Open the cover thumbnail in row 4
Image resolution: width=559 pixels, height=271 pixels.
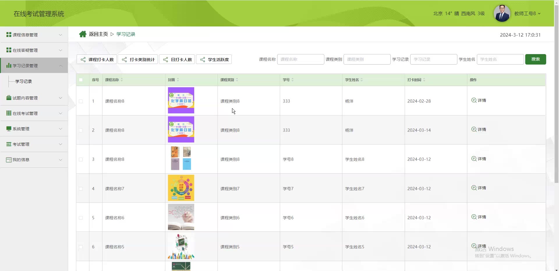tap(181, 188)
